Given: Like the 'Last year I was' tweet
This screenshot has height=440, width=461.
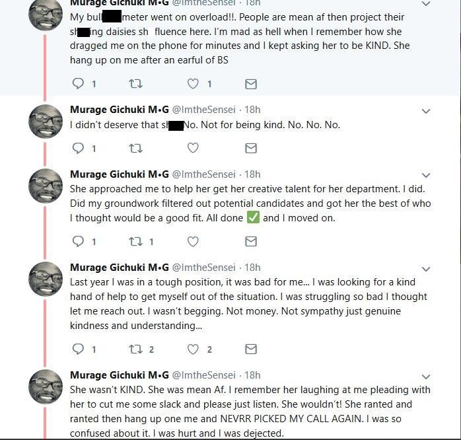Looking at the screenshot, I should pyautogui.click(x=193, y=349).
